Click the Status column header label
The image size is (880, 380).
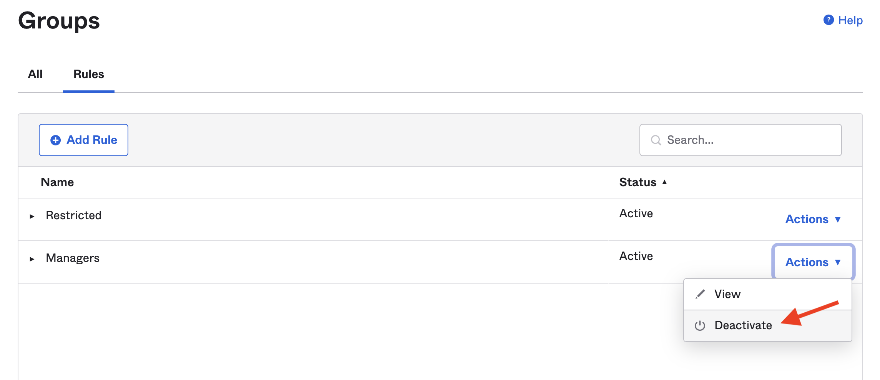coord(638,182)
